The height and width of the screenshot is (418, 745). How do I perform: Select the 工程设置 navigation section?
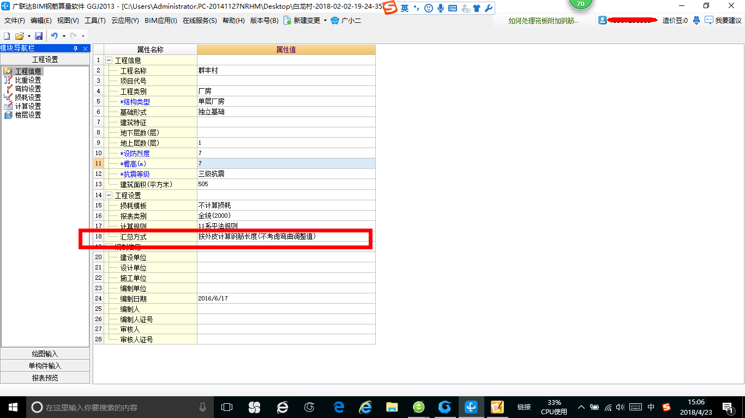click(45, 59)
